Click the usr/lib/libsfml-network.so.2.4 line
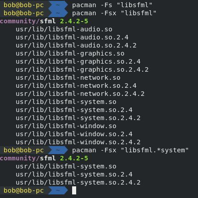This screenshot has width=198, height=198. [x=76, y=86]
